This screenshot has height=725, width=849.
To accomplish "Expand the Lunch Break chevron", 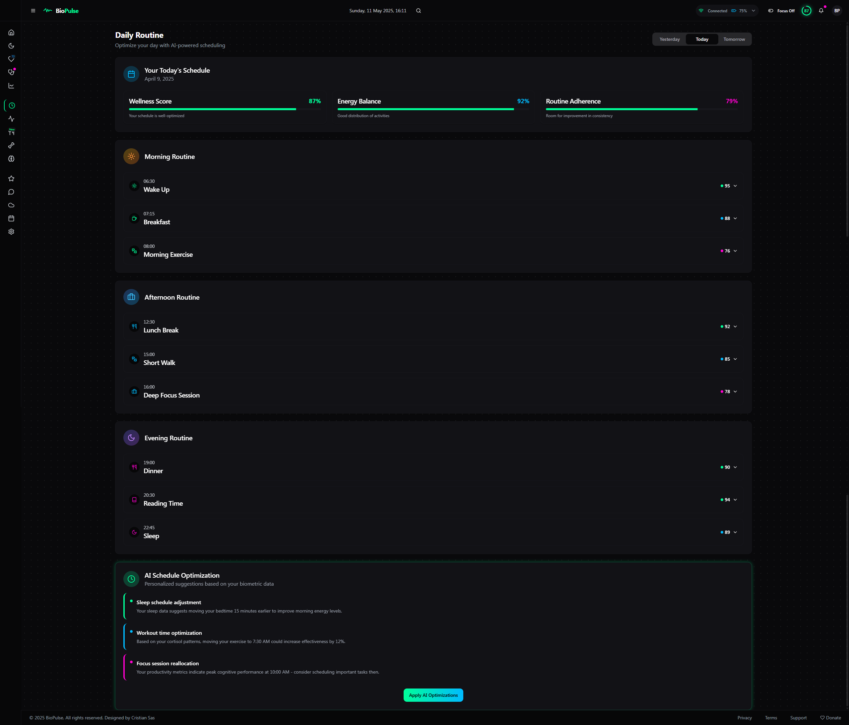I will pyautogui.click(x=735, y=326).
